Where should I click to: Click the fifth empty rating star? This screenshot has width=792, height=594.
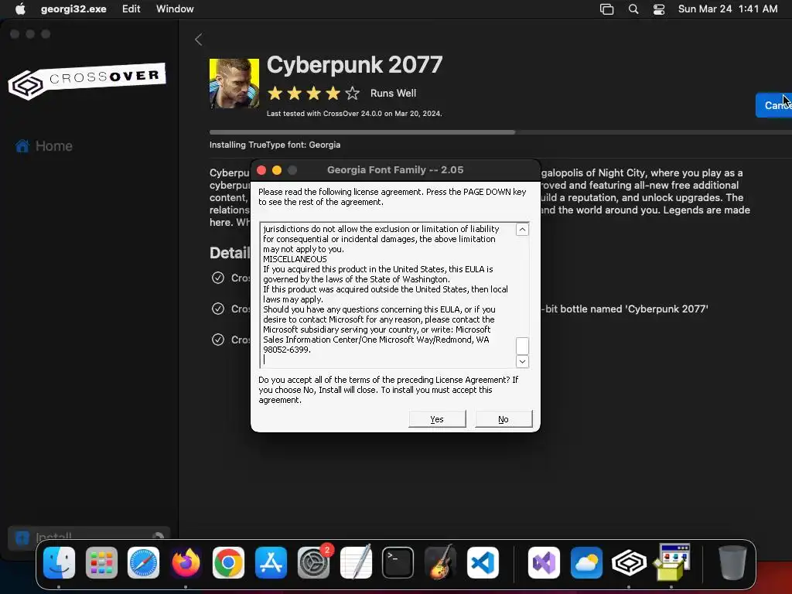353,93
